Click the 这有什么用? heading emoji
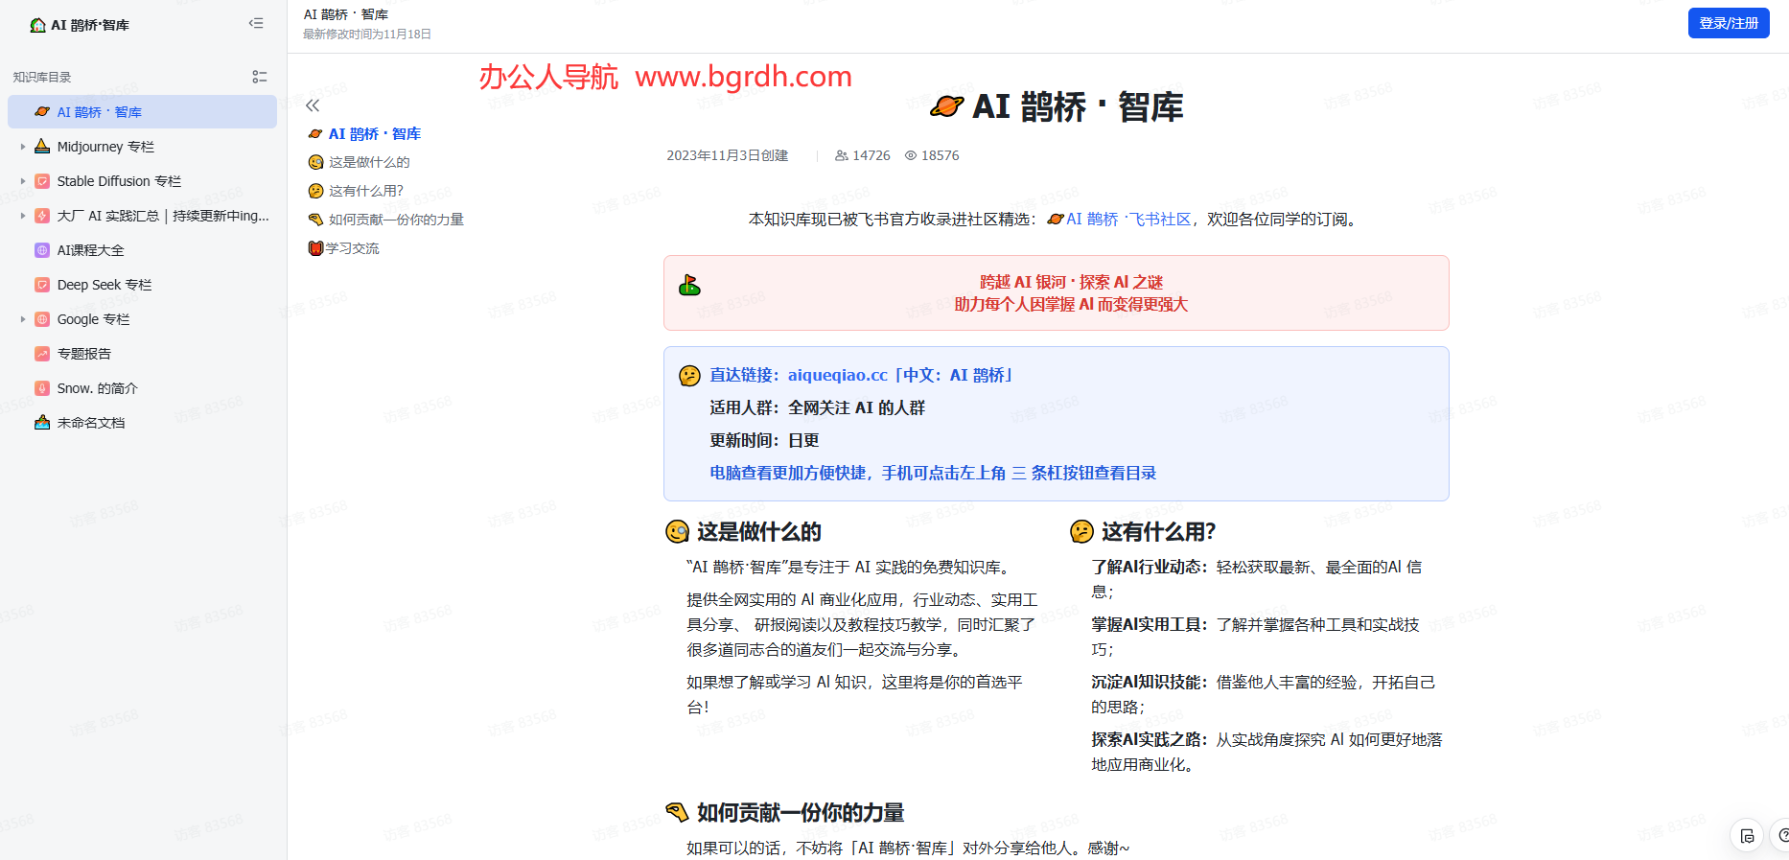 point(1081,532)
